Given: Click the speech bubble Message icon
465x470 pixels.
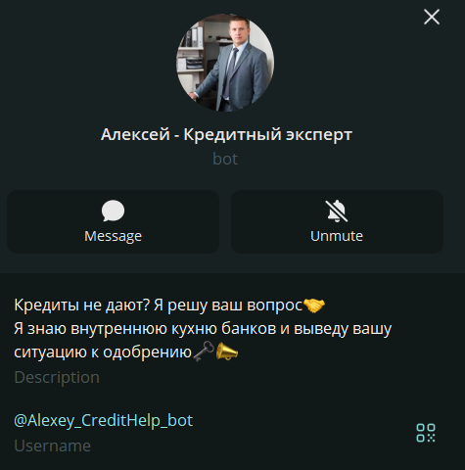Looking at the screenshot, I should point(113,211).
